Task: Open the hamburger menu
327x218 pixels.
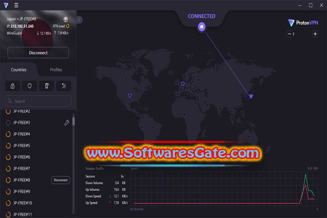Action: click(x=16, y=5)
